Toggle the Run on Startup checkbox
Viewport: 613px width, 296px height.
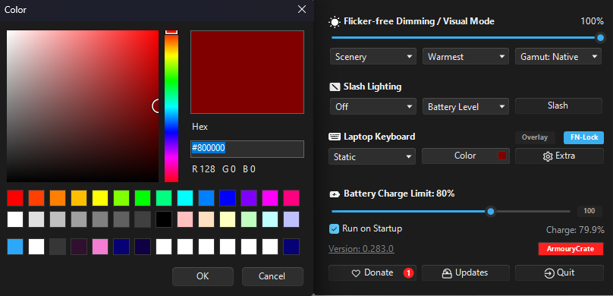334,228
